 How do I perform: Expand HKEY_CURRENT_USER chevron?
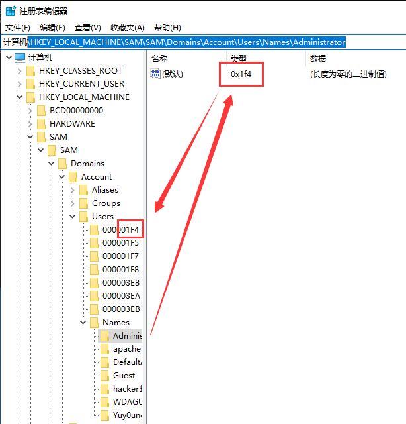pyautogui.click(x=19, y=84)
